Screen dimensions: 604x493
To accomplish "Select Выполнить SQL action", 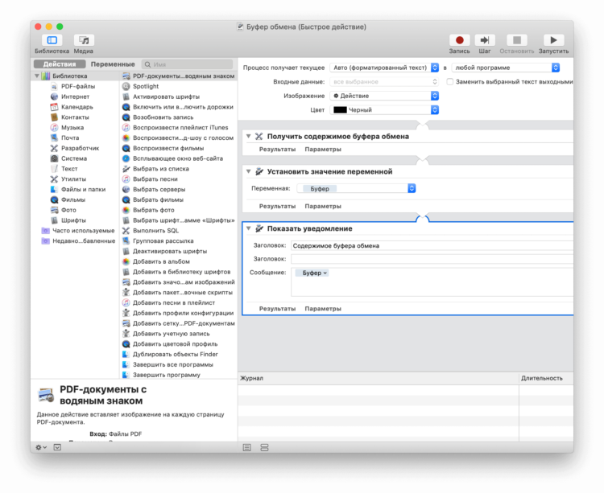I will tap(155, 231).
